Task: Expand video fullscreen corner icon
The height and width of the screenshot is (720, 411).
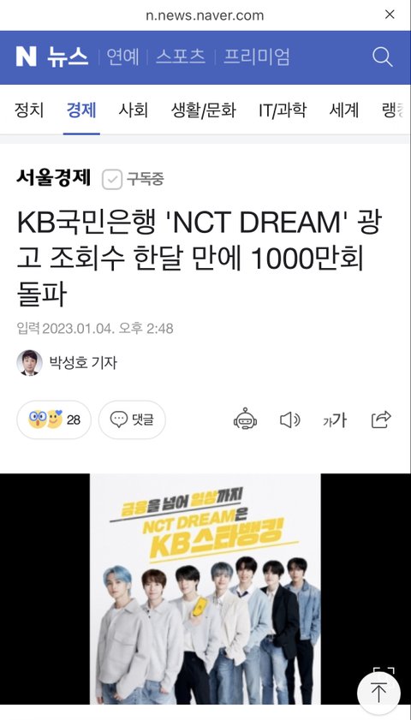Action: click(x=384, y=671)
